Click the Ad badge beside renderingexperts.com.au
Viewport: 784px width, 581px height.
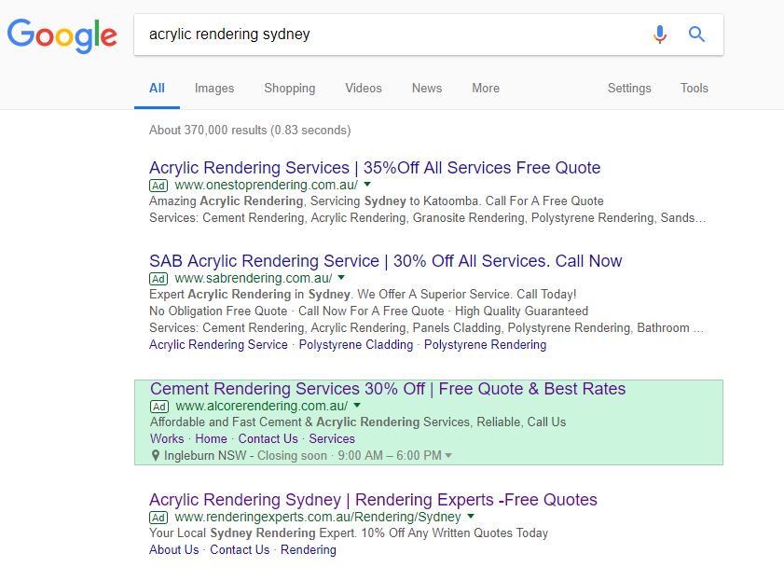158,518
